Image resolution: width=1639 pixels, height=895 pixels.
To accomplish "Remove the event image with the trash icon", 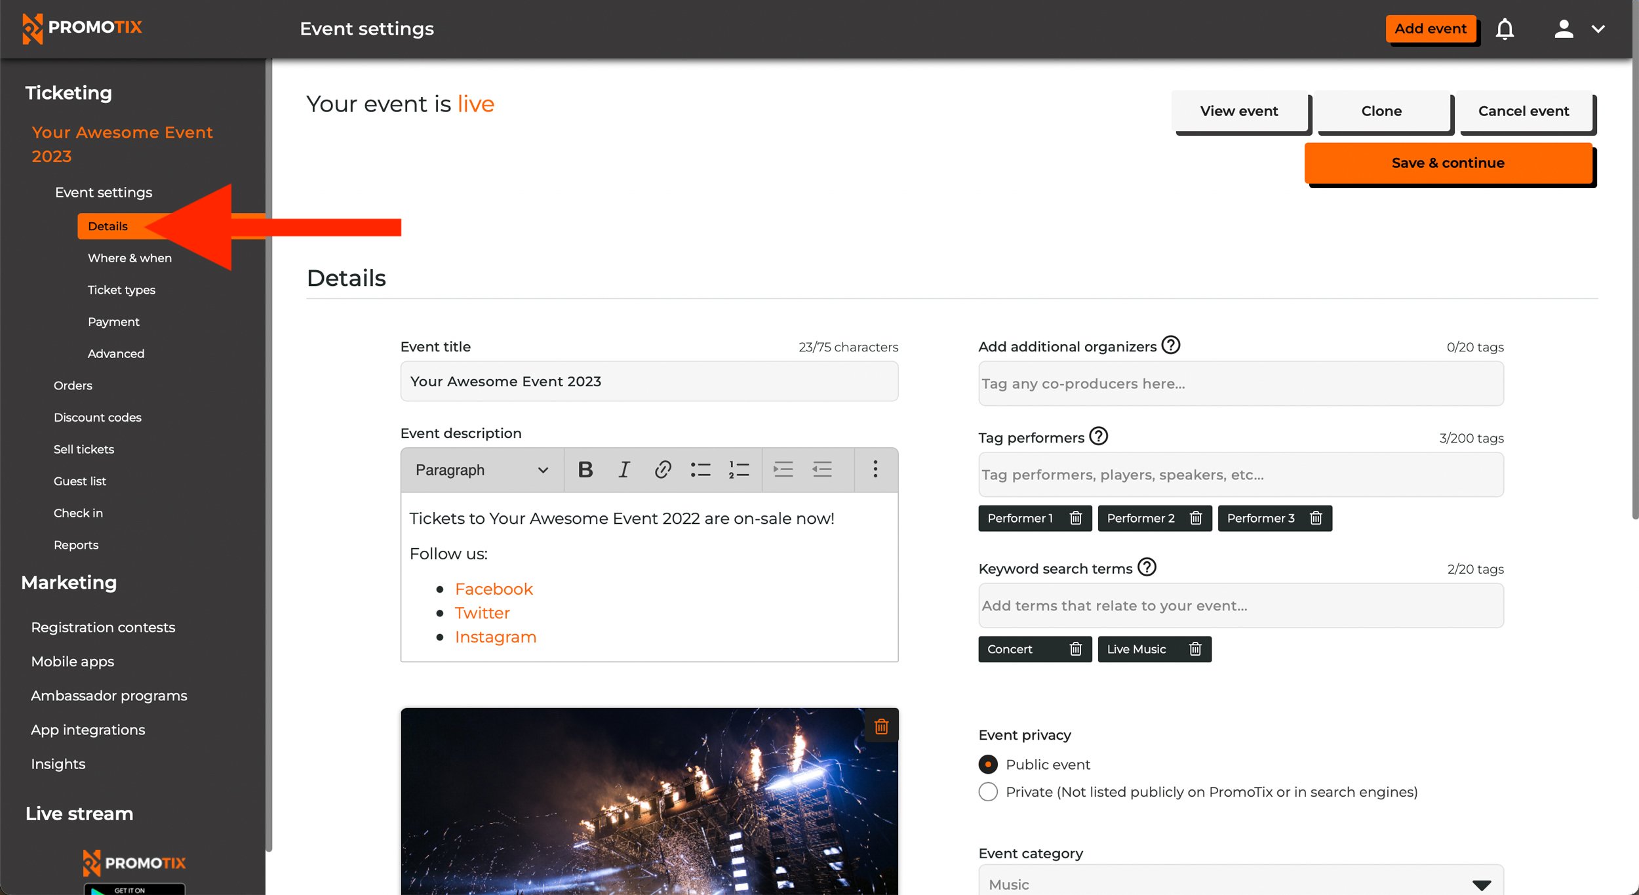I will (881, 726).
